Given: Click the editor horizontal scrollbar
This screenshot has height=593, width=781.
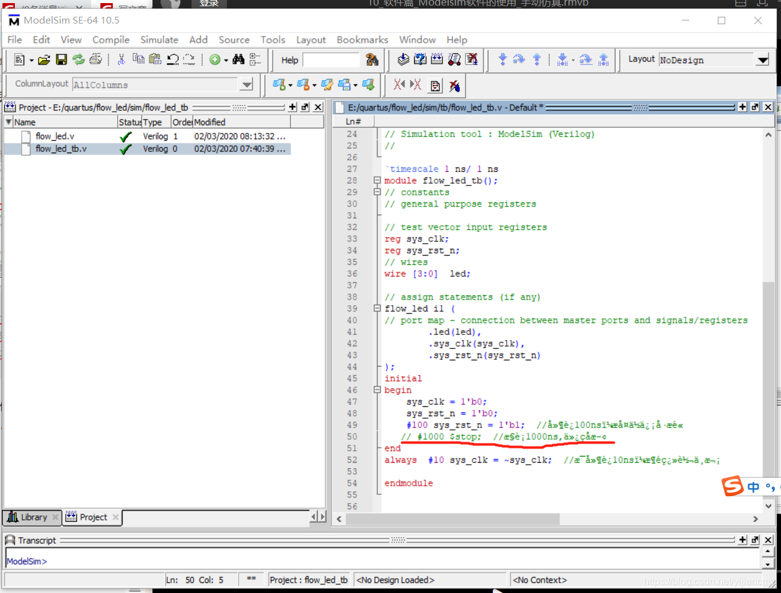Looking at the screenshot, I should (x=547, y=519).
